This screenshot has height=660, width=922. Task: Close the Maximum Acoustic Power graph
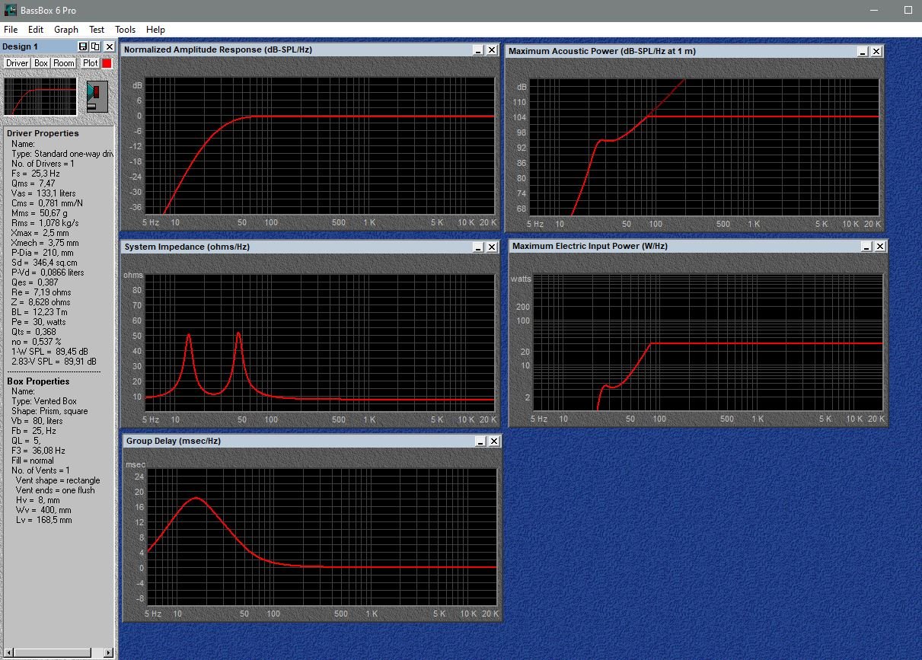coord(876,51)
